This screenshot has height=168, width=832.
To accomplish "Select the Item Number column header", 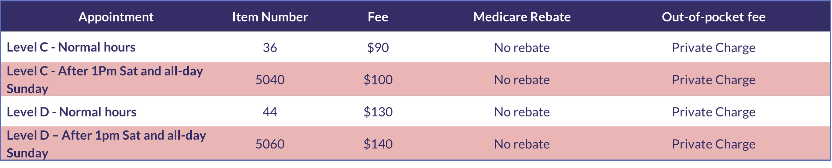I will point(270,17).
